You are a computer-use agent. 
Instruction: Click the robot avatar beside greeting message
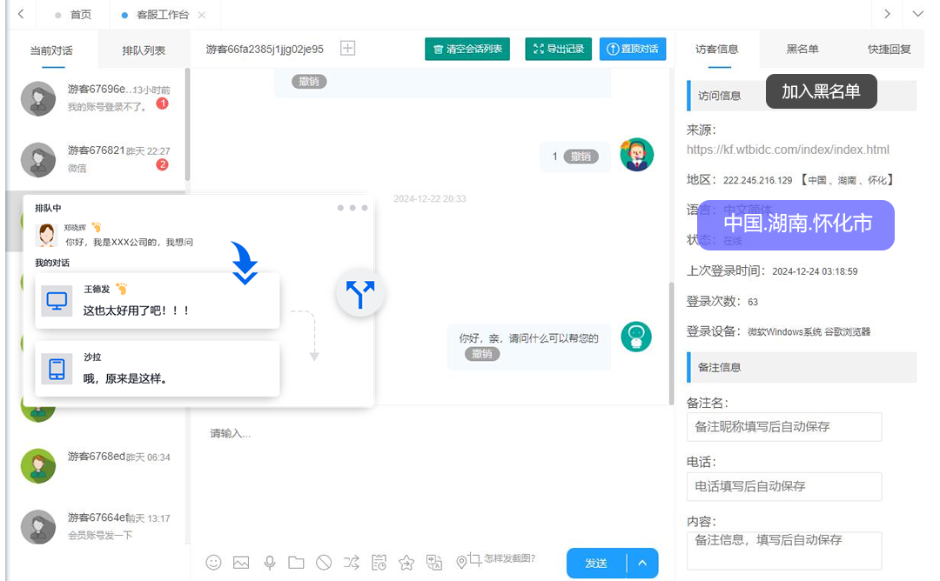click(x=636, y=337)
